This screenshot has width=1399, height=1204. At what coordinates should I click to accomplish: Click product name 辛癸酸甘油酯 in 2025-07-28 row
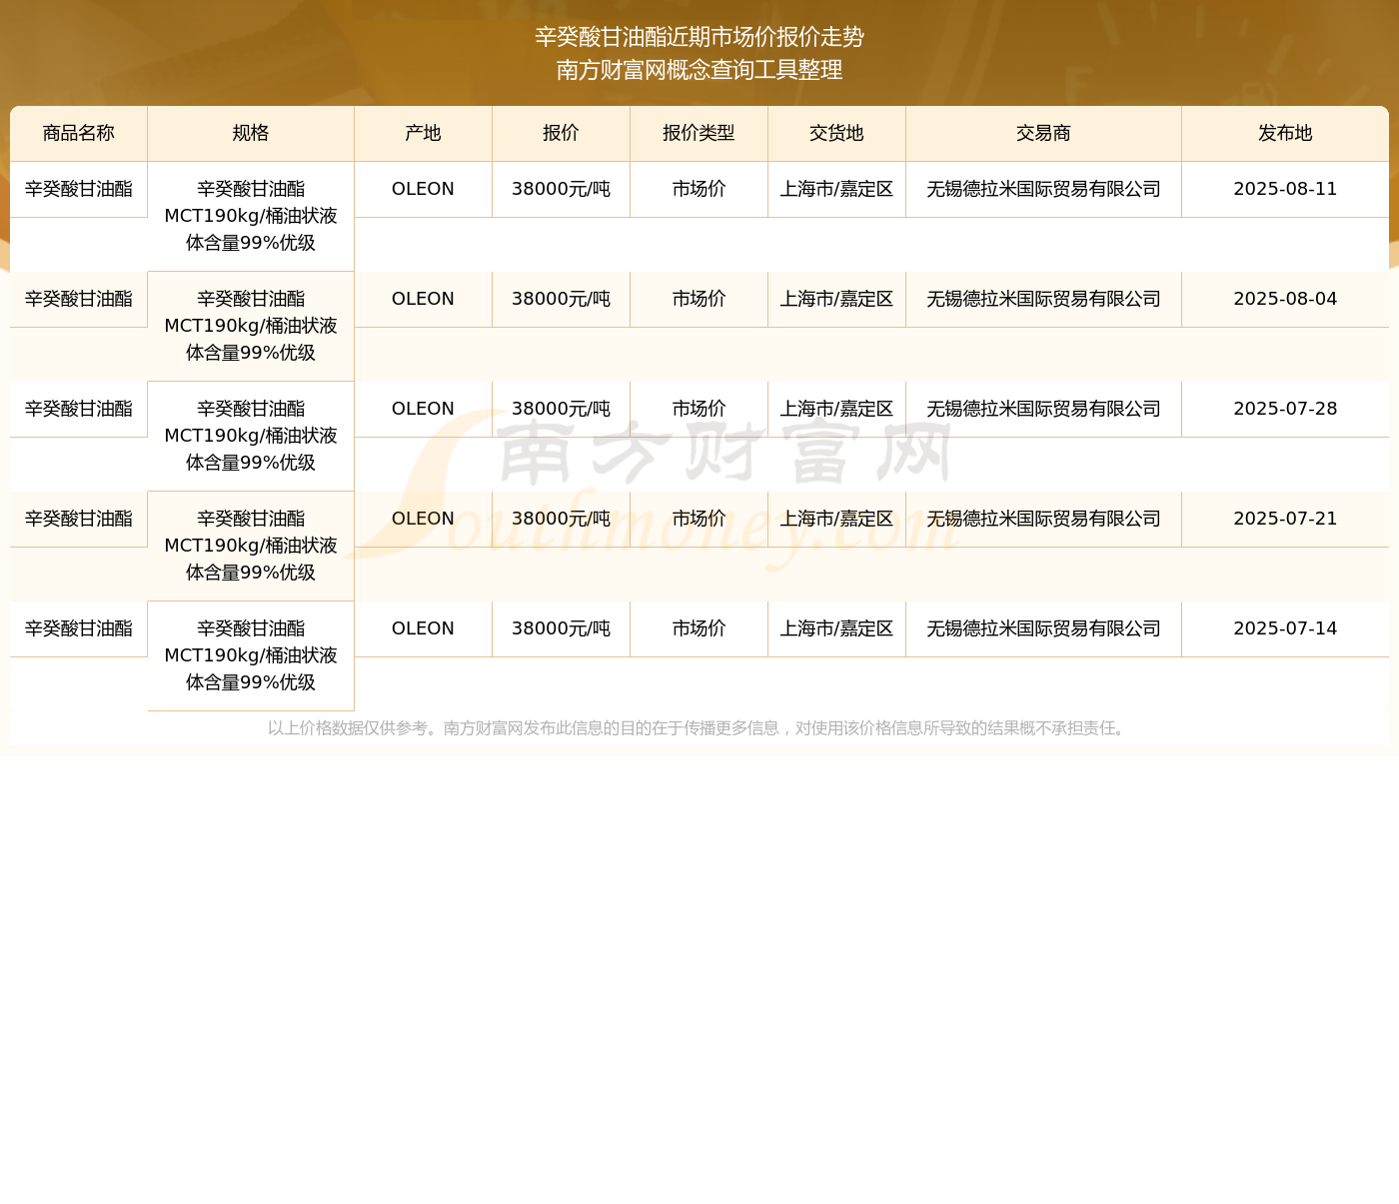pos(79,409)
